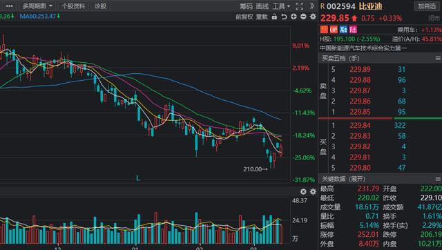Open the 中国新能源汽车技术综合实力第一 headline
Image resolution: width=442 pixels, height=250 pixels.
tap(363, 48)
